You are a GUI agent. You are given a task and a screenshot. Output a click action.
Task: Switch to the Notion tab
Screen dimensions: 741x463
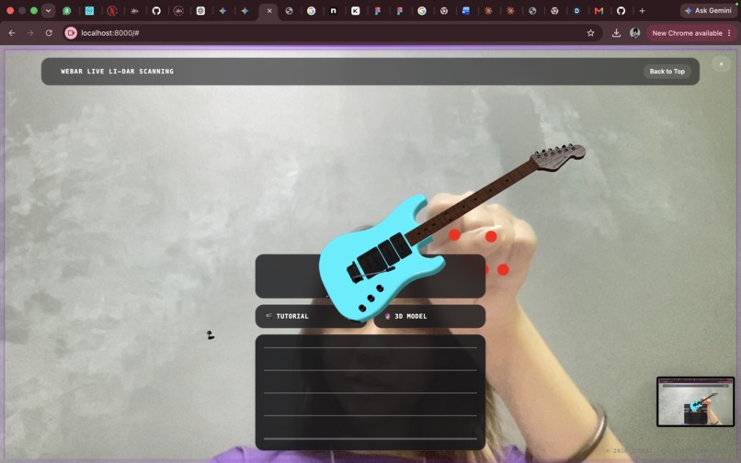coord(333,11)
